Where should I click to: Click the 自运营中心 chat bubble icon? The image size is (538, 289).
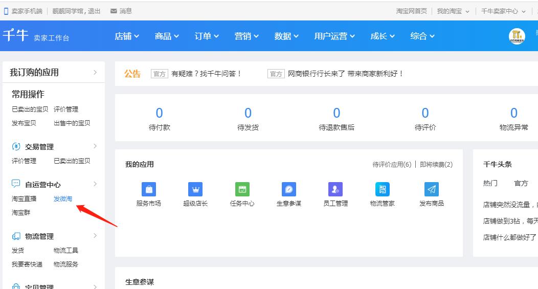click(x=16, y=184)
